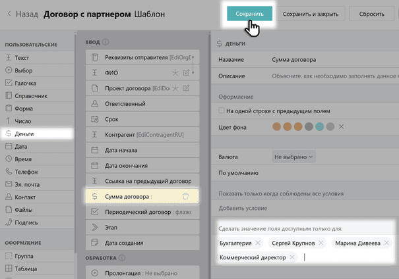Click the edit icon next to ФИО
399x279 pixels.
187,72
